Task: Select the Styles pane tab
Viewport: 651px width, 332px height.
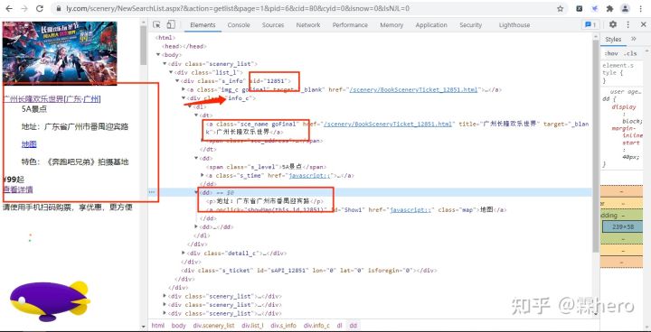Action: click(613, 39)
